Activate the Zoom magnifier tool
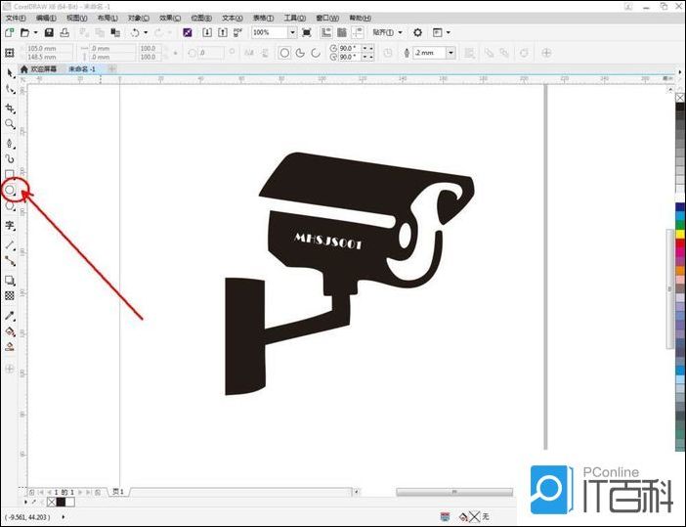 tap(10, 124)
